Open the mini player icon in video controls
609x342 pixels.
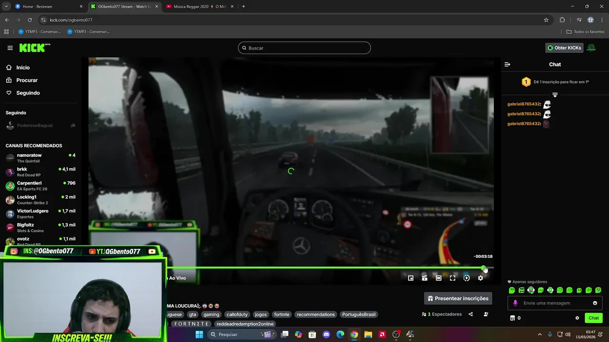(x=411, y=278)
